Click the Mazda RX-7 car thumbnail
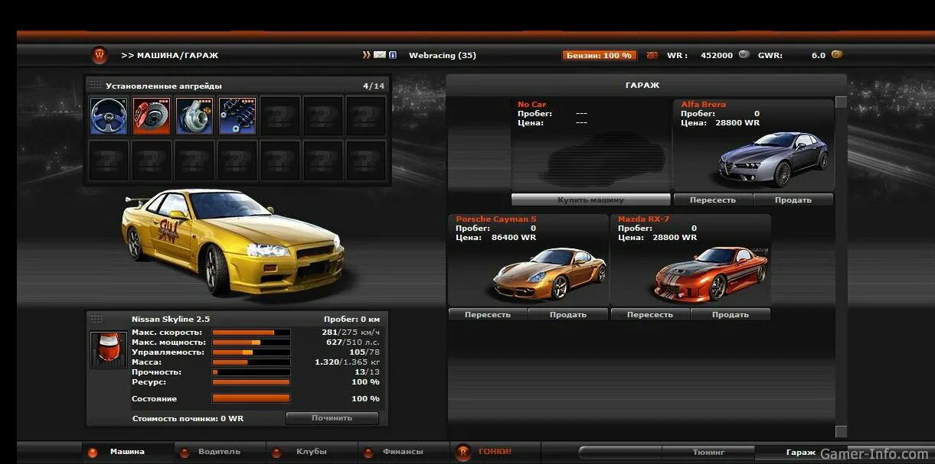This screenshot has height=464, width=935. pos(711,273)
